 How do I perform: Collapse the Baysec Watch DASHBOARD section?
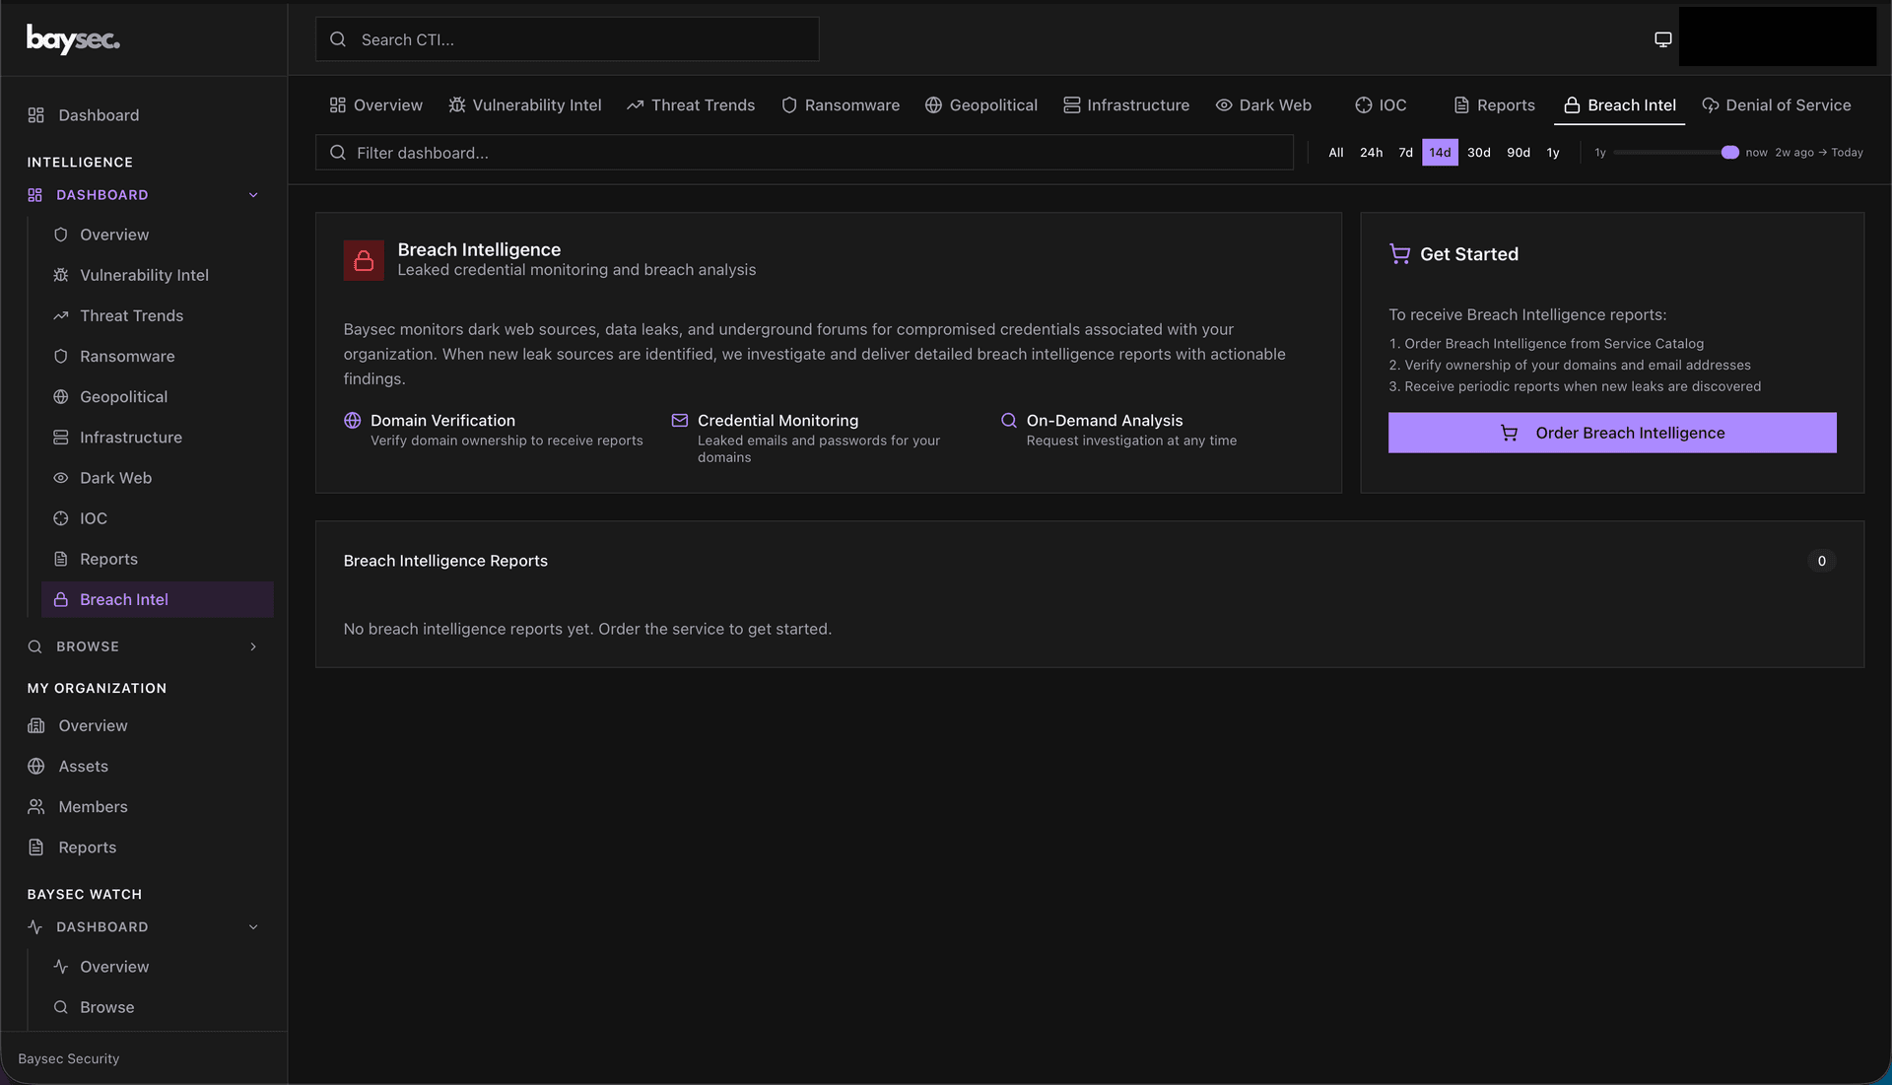(253, 927)
